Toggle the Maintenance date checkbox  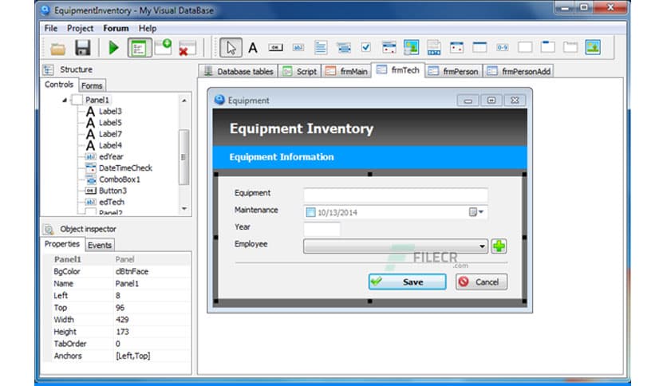tap(310, 213)
